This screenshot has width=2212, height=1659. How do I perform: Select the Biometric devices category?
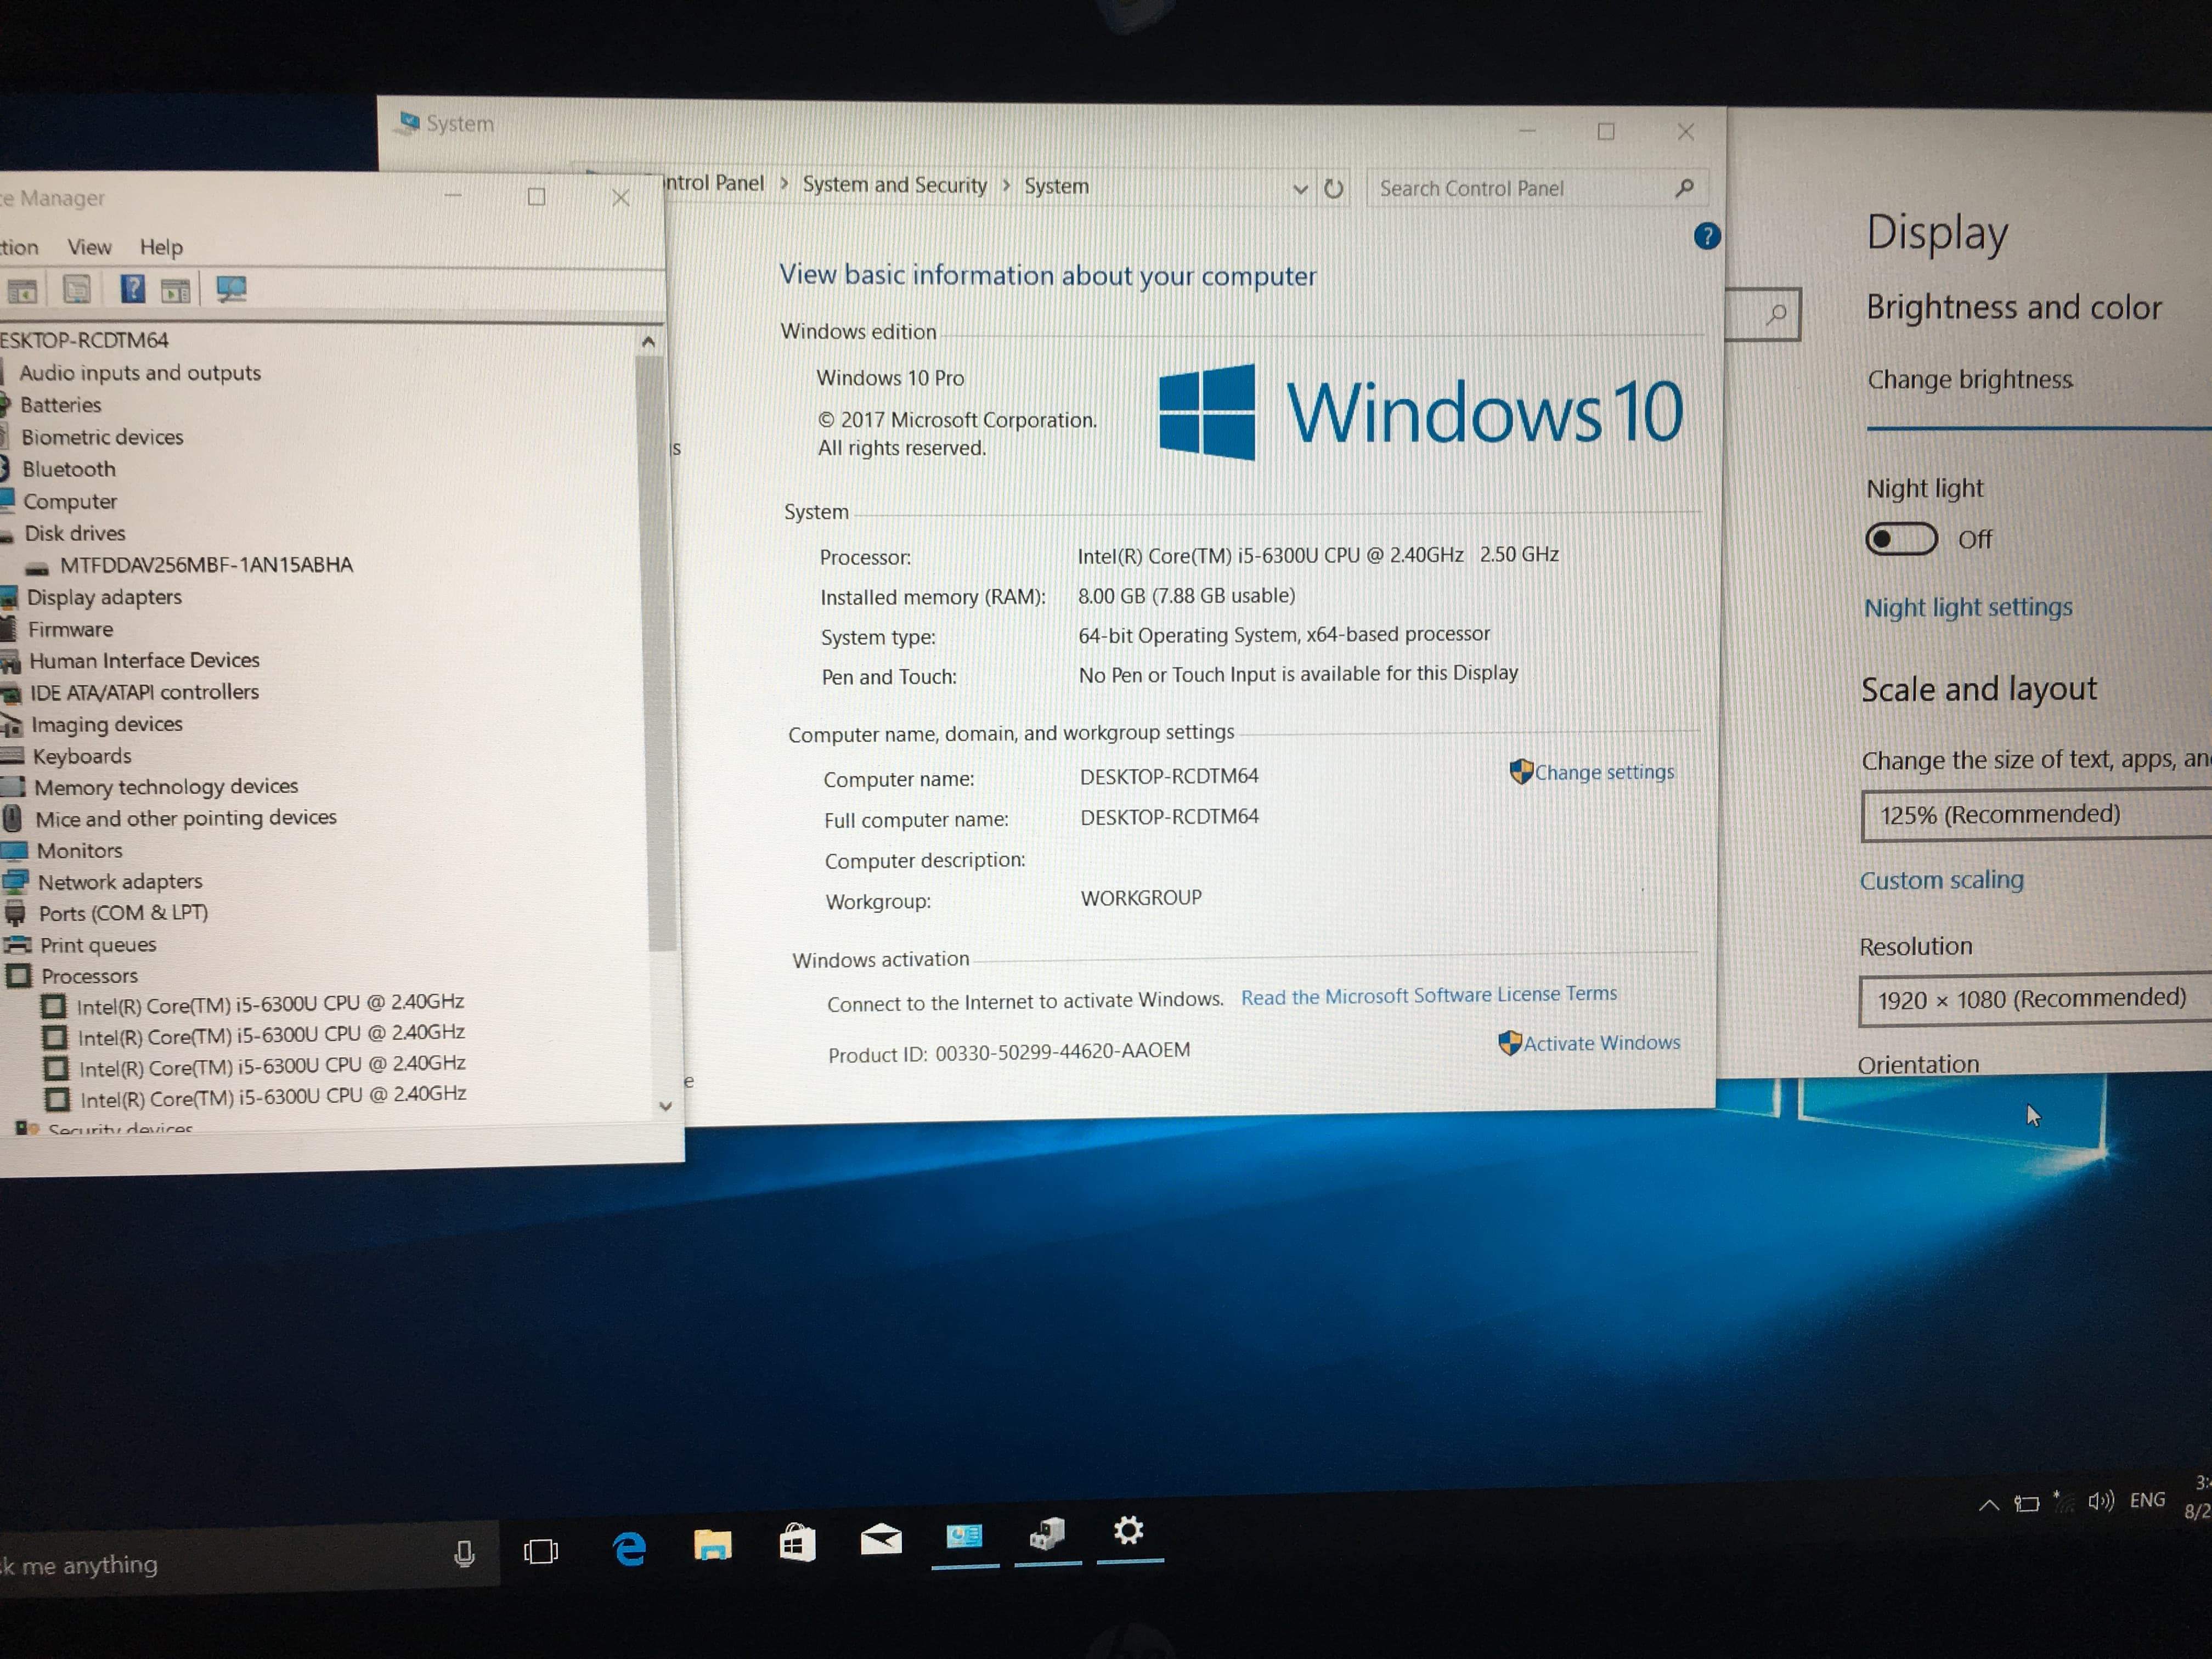click(x=102, y=437)
